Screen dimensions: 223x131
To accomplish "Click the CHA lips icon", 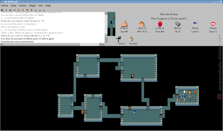I will (x=213, y=24).
